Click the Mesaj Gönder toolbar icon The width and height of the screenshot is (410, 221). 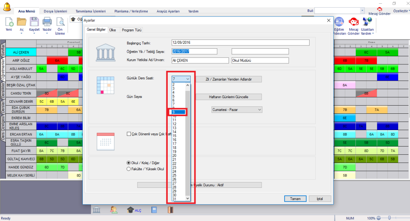click(x=353, y=22)
